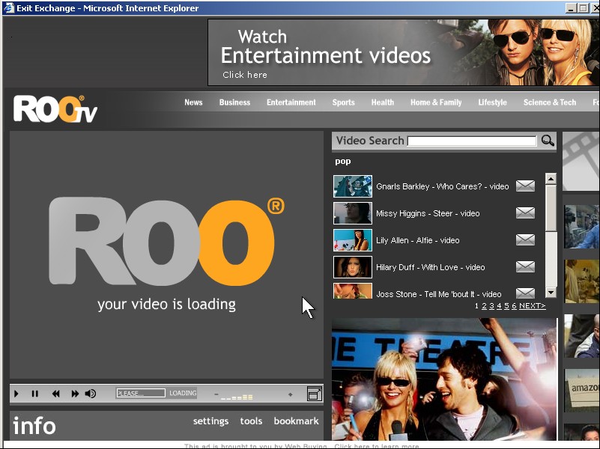Screen dimensions: 600x449
Task: Play Lily Allen - Alfie video
Action: click(417, 240)
